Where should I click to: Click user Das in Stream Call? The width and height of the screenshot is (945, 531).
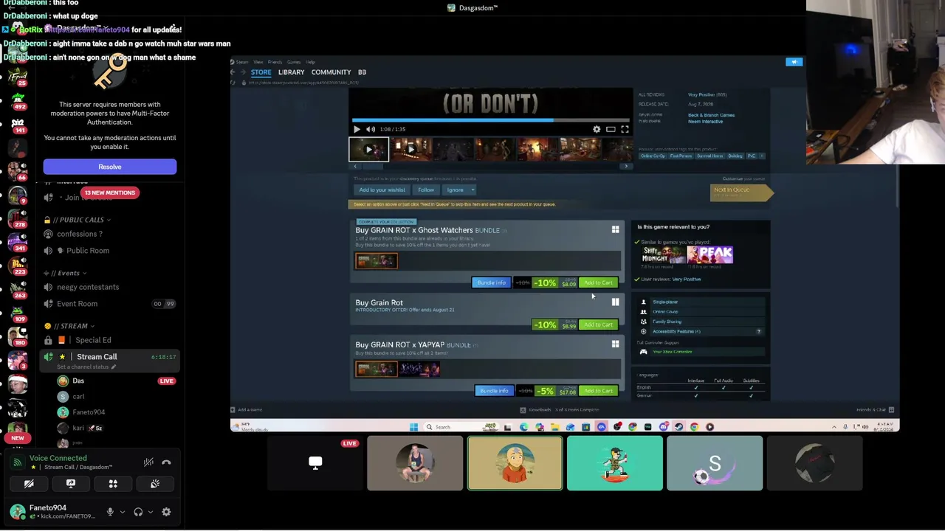(78, 381)
